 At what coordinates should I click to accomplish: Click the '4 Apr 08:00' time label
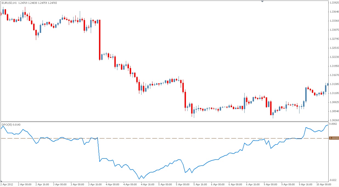tap(130, 185)
